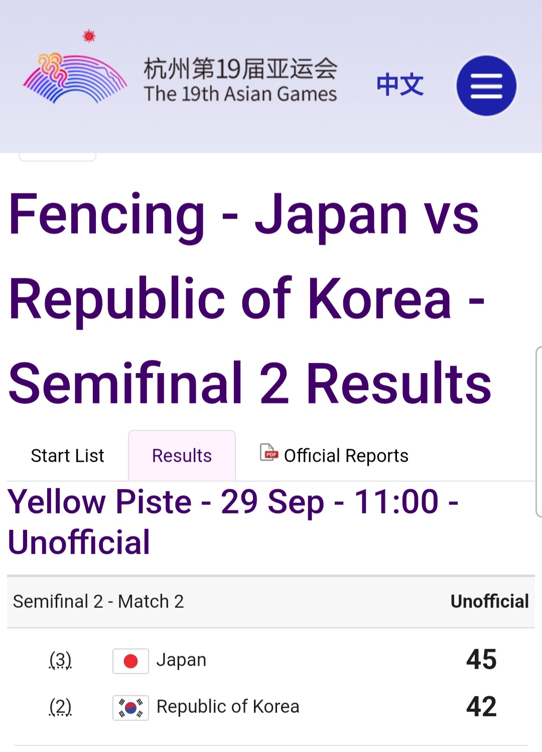Switch language to 中文
This screenshot has width=542, height=752.
[400, 84]
